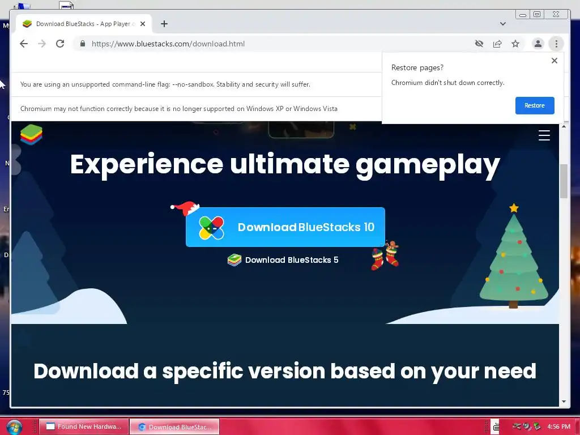Open the Windows Start orb
580x435 pixels.
14,427
